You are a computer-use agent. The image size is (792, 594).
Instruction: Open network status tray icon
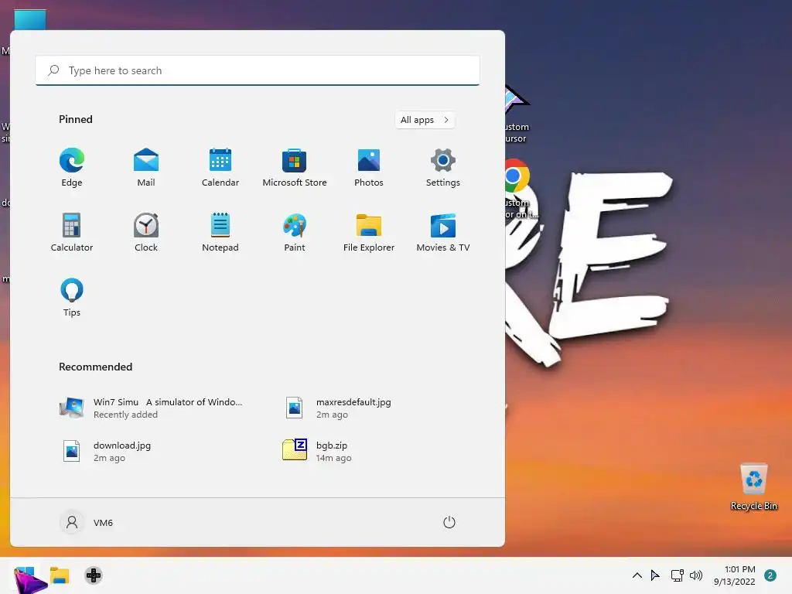point(677,575)
